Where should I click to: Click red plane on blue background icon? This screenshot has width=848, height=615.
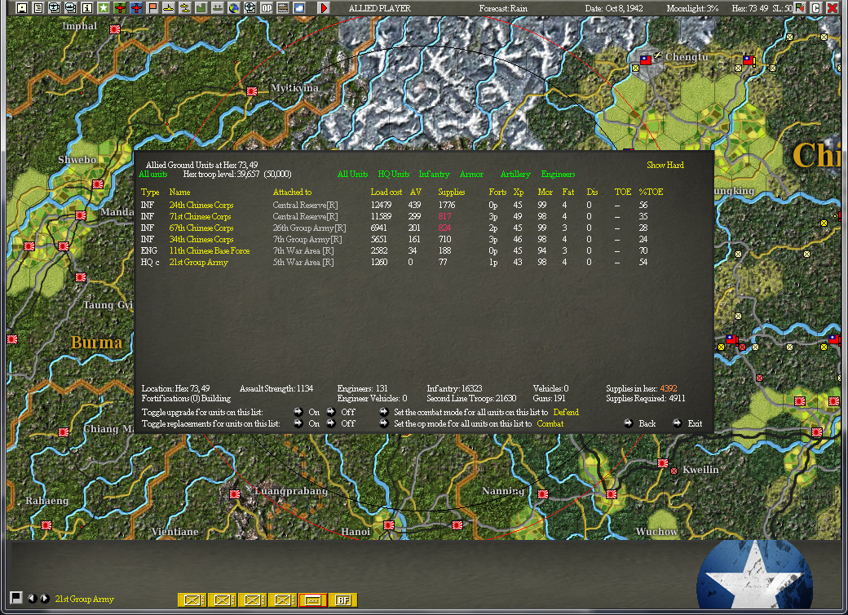pyautogui.click(x=135, y=7)
